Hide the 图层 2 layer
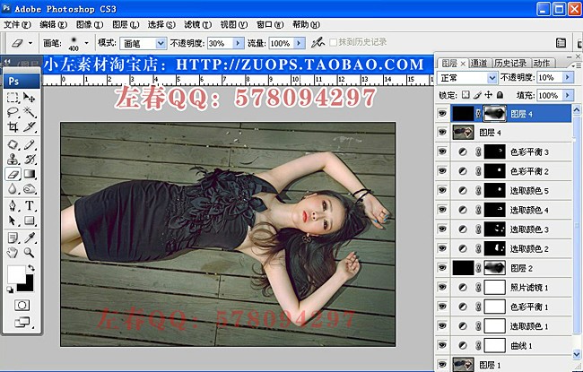Viewport: 583px width, 372px height. (x=442, y=268)
